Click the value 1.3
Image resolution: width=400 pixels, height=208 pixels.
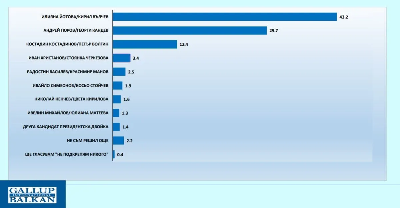[125, 113]
